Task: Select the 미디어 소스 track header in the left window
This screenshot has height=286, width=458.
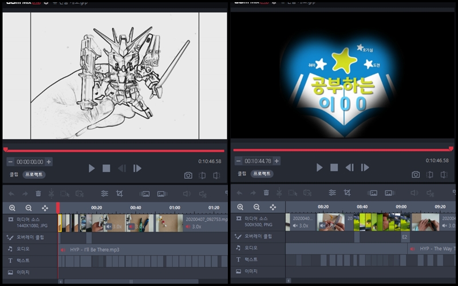Action: coord(30,223)
